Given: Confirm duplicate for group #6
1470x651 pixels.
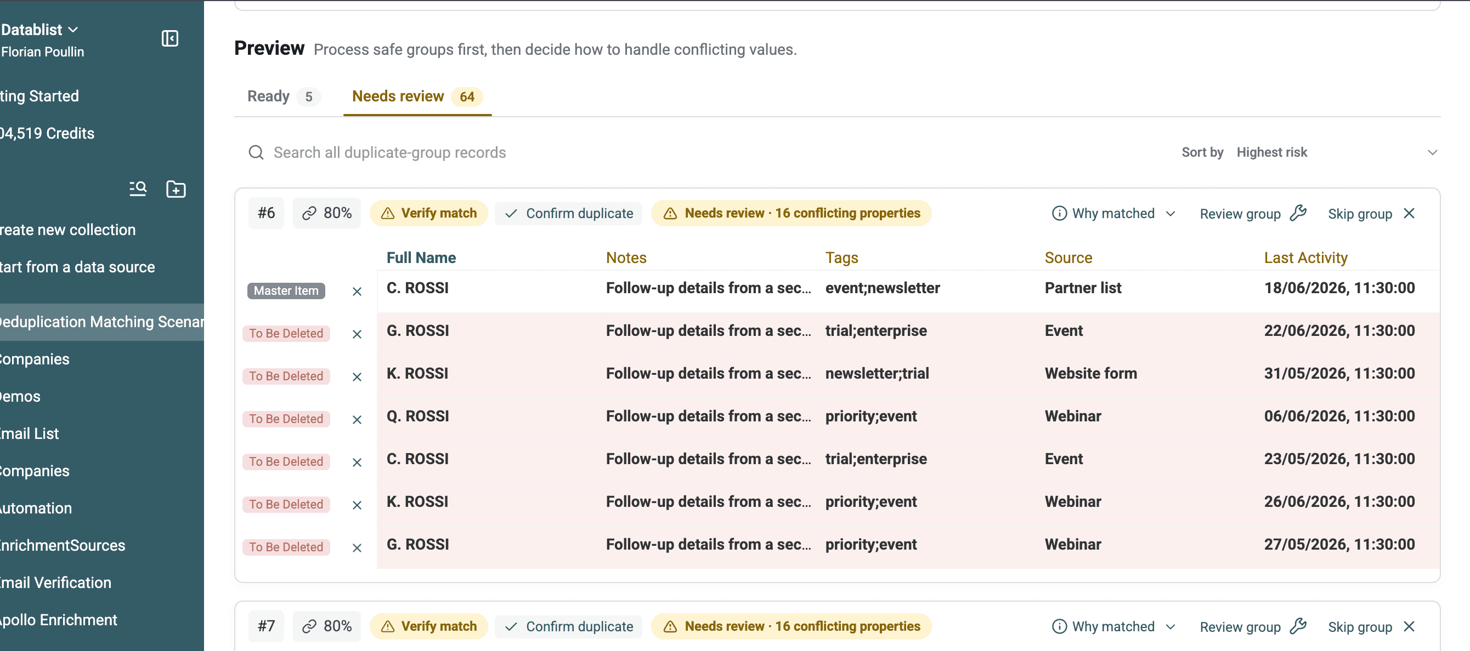Looking at the screenshot, I should [569, 213].
